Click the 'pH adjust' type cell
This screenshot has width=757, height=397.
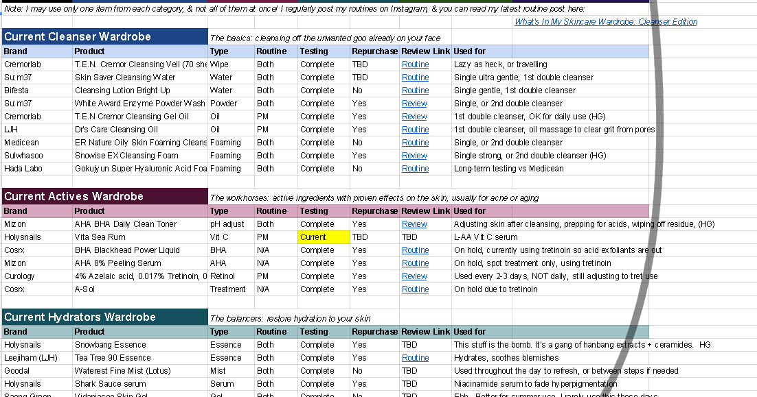(x=231, y=224)
